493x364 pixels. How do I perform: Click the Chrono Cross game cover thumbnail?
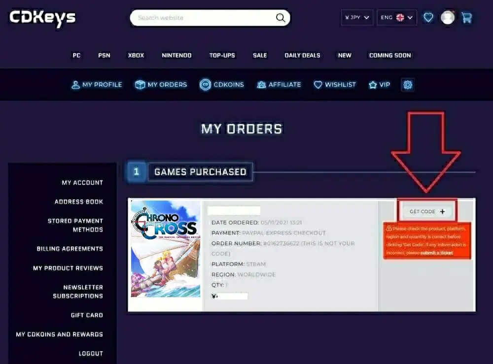point(166,249)
